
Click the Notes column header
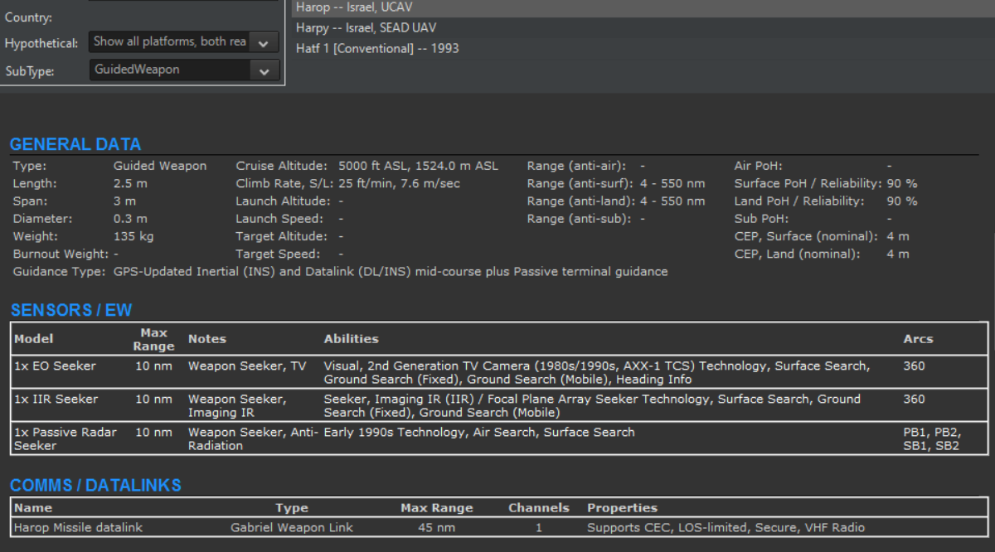tap(206, 338)
